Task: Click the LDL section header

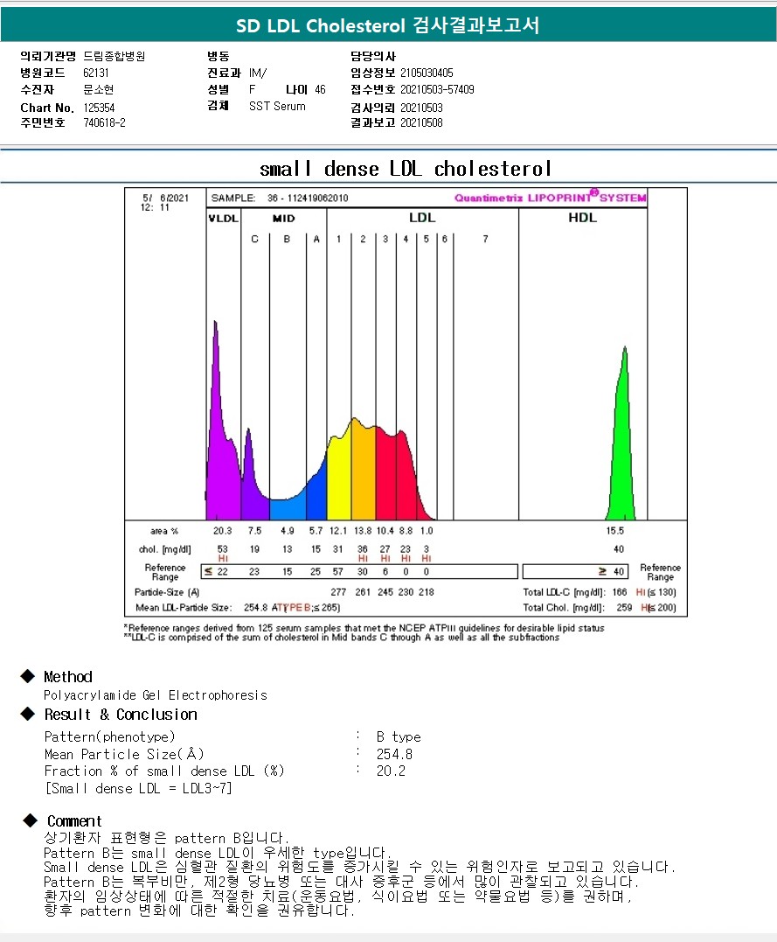Action: pyautogui.click(x=422, y=218)
